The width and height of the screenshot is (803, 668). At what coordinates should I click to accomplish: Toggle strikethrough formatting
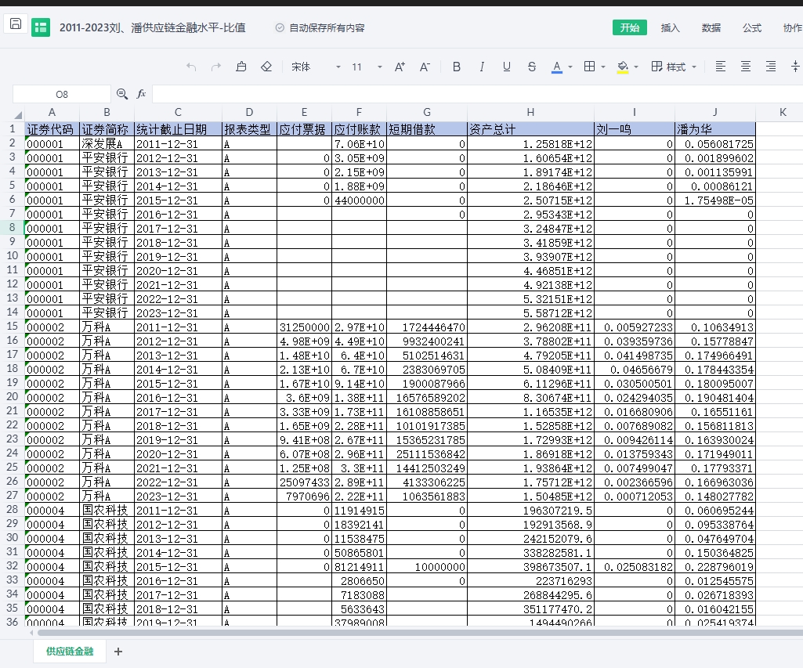532,67
